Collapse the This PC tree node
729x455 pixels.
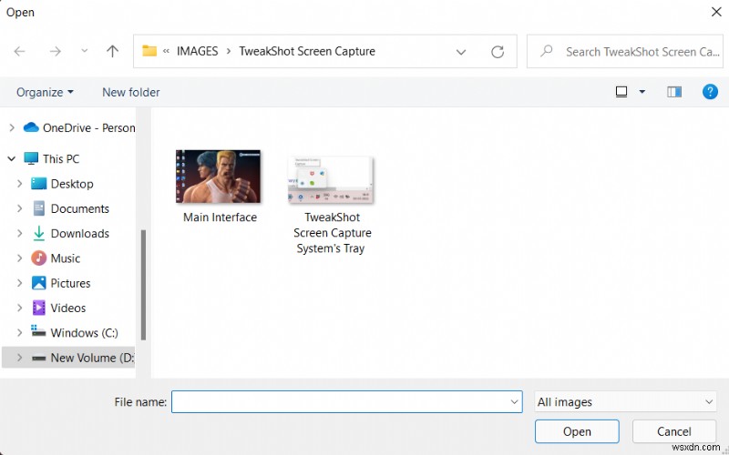point(12,158)
